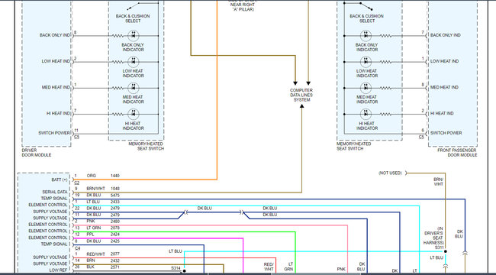Click circuit number 1440
The height and width of the screenshot is (275, 496).
click(x=115, y=176)
